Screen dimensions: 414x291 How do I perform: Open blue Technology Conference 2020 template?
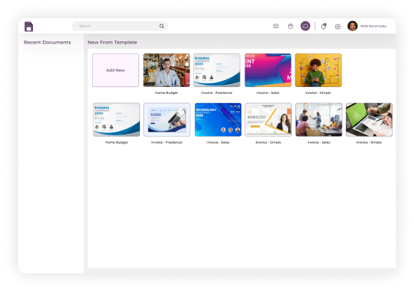click(218, 120)
